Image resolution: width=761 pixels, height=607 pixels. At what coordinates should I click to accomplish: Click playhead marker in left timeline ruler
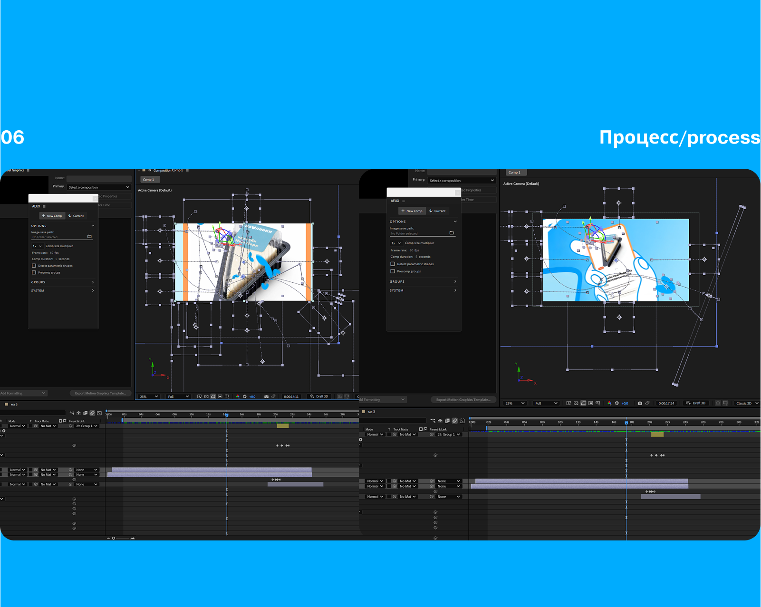[x=227, y=415]
